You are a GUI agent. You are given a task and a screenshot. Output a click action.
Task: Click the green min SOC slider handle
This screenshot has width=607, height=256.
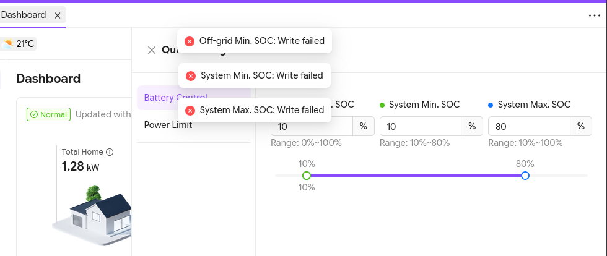pyautogui.click(x=306, y=176)
